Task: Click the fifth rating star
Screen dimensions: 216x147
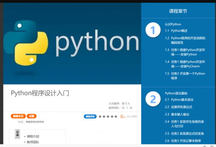Action: 116,116
